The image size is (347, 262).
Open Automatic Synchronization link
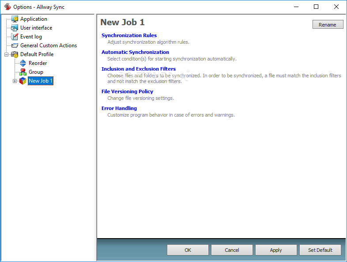pyautogui.click(x=135, y=52)
